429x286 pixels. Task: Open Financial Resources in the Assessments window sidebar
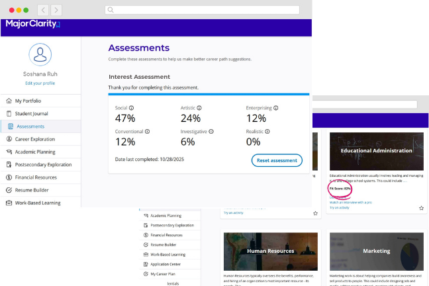click(40, 177)
